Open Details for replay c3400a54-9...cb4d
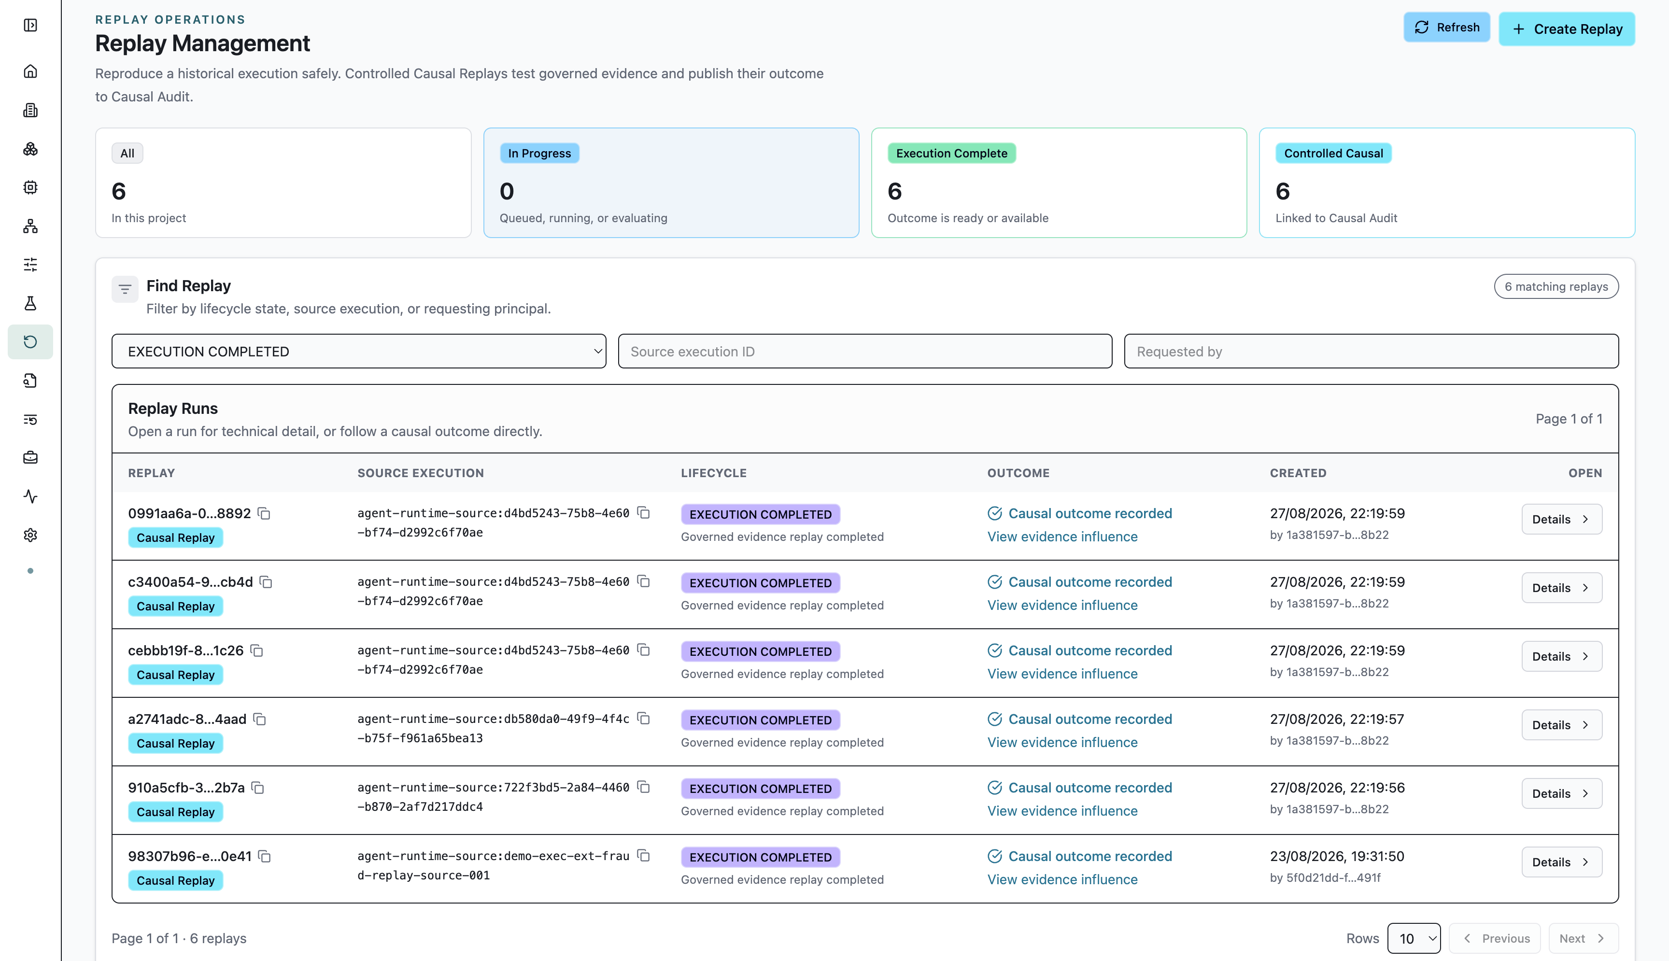The image size is (1669, 961). tap(1561, 587)
